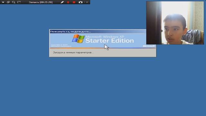Click the 'Загрузка личных параметров...' status text
Image resolution: width=206 pixels, height=116 pixels.
click(73, 53)
